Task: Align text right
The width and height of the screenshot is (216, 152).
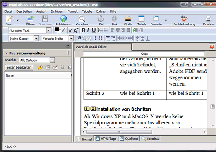Action: click(123, 30)
